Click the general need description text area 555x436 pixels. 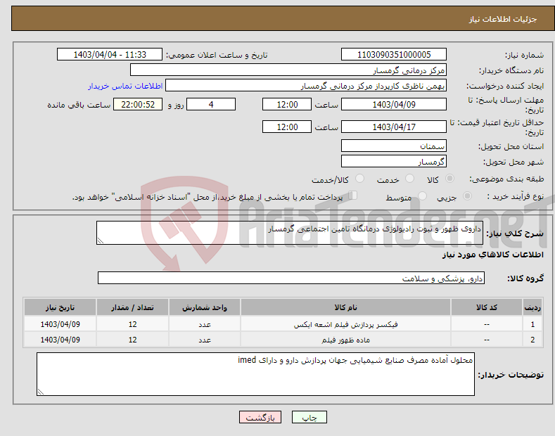point(290,233)
